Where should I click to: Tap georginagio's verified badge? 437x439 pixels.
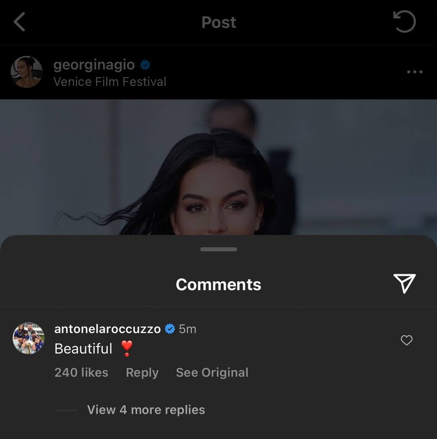[x=145, y=65]
